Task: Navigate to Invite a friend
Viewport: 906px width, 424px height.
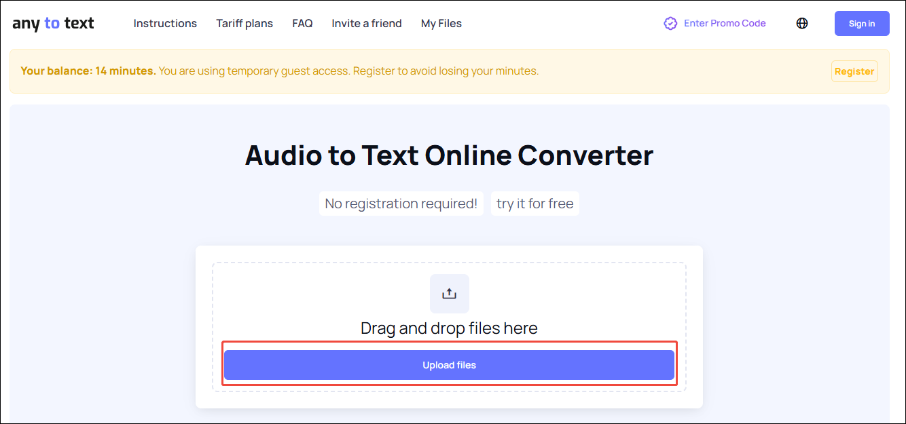Action: (x=366, y=23)
